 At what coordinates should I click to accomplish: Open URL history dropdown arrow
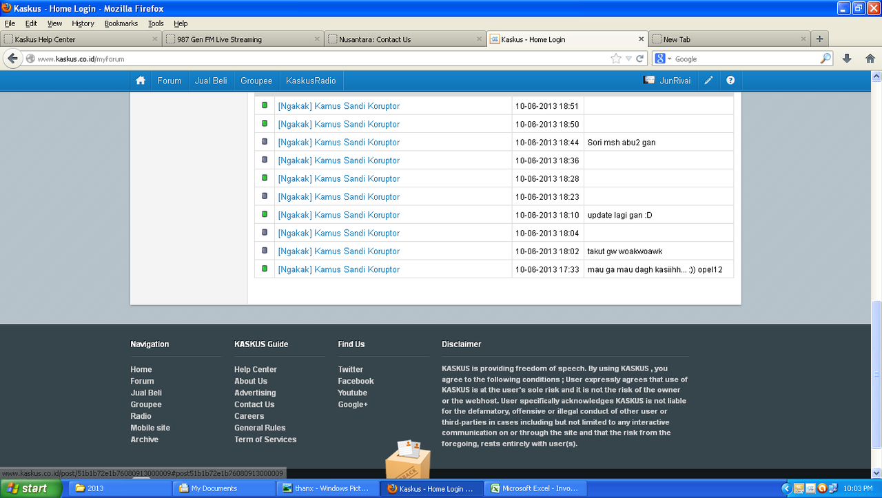628,59
